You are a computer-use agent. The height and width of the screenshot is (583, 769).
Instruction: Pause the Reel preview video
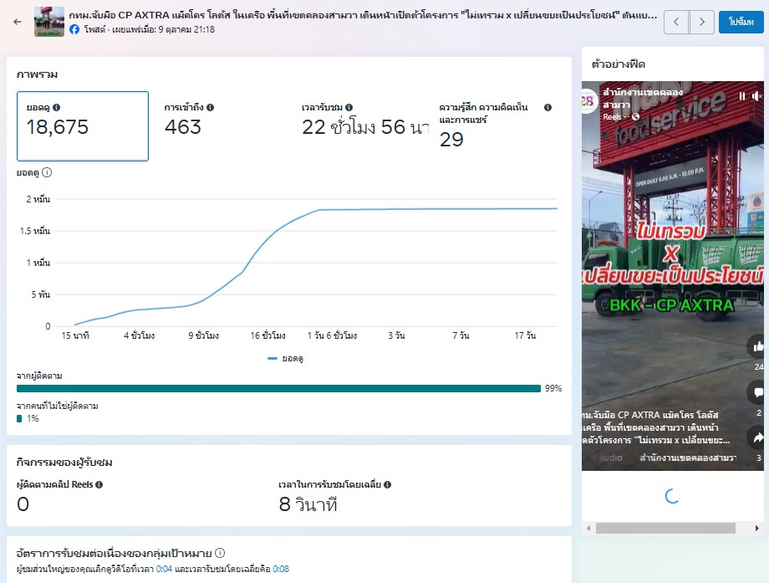[741, 96]
